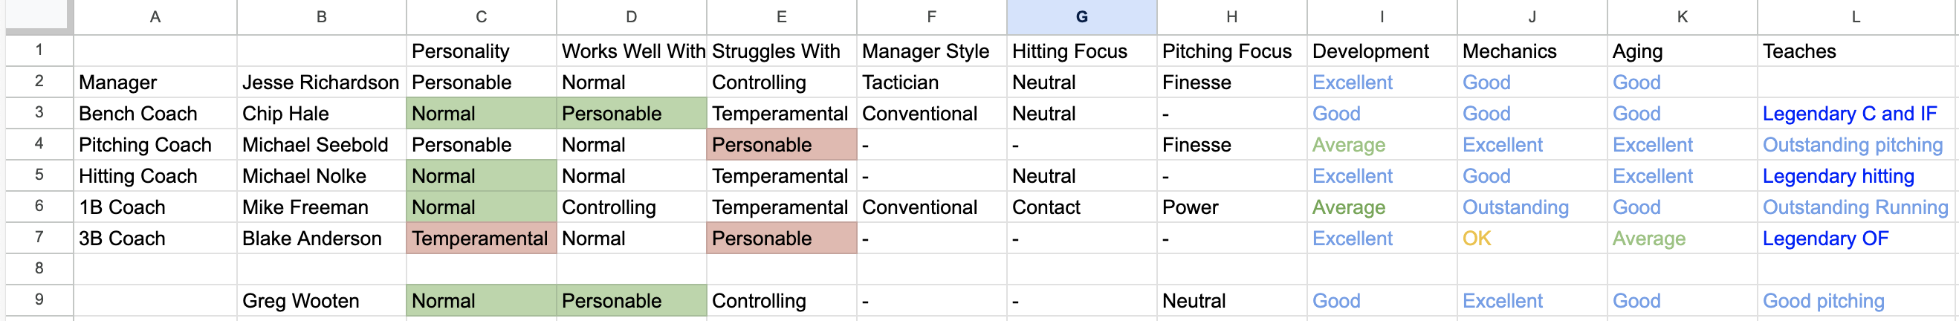
Task: Select the "Legendary C and IF" cell
Action: point(1850,114)
